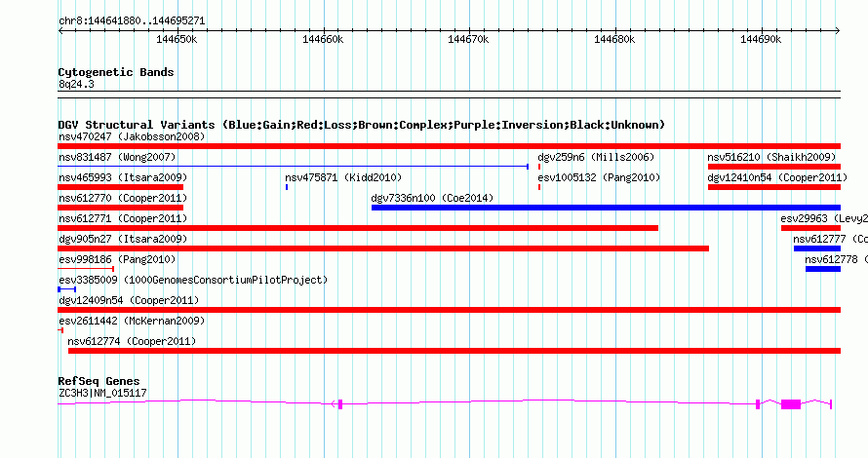This screenshot has height=458, width=868.
Task: Click the small blue nsv475871 marker
Action: (287, 187)
